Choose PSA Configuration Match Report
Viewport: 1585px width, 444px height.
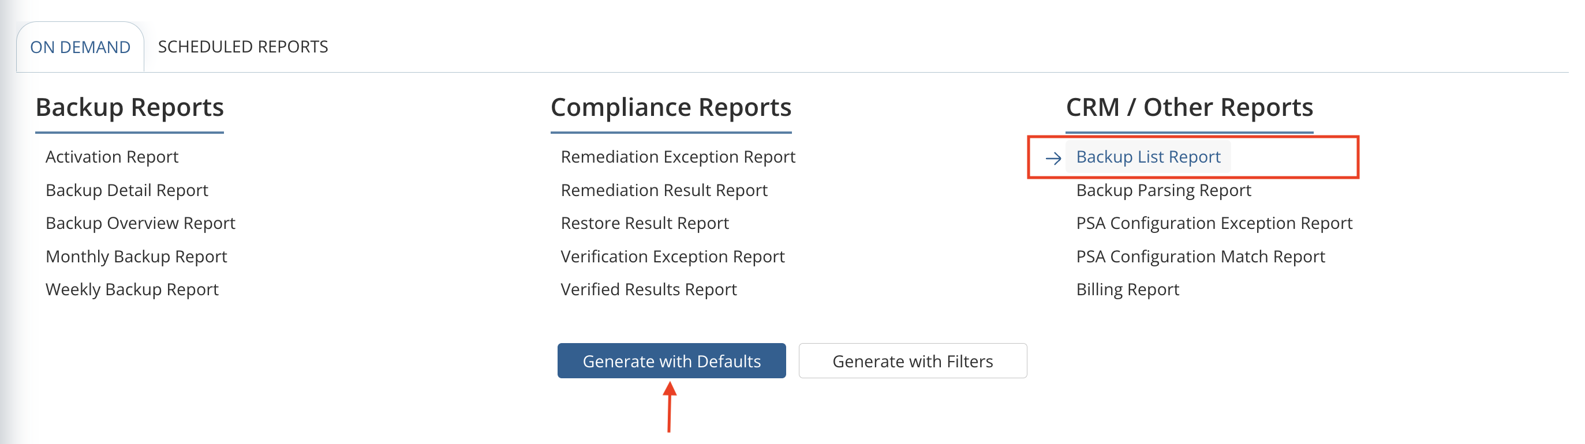coord(1201,257)
